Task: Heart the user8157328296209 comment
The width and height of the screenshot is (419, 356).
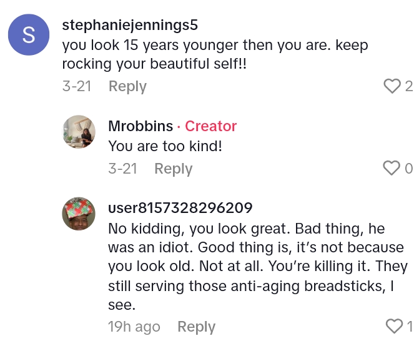Action: (x=394, y=326)
